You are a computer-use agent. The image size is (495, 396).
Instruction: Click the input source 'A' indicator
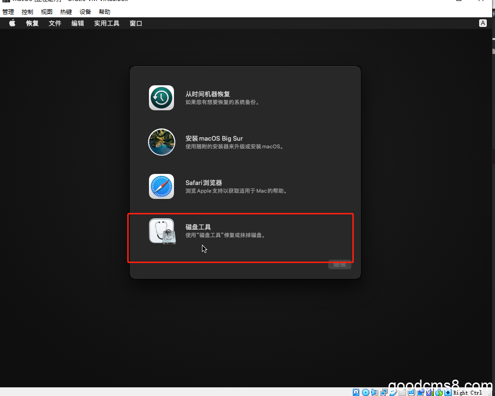click(x=482, y=23)
